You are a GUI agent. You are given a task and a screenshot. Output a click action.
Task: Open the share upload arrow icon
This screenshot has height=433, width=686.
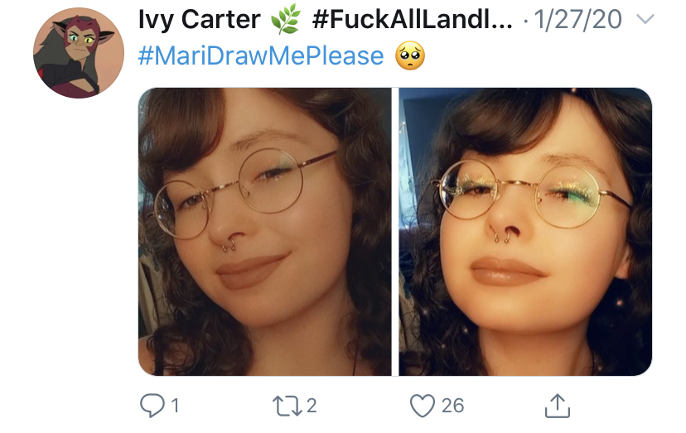558,406
